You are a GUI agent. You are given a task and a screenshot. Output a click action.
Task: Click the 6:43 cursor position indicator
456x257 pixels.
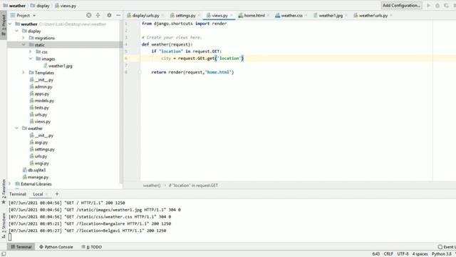[x=375, y=254]
